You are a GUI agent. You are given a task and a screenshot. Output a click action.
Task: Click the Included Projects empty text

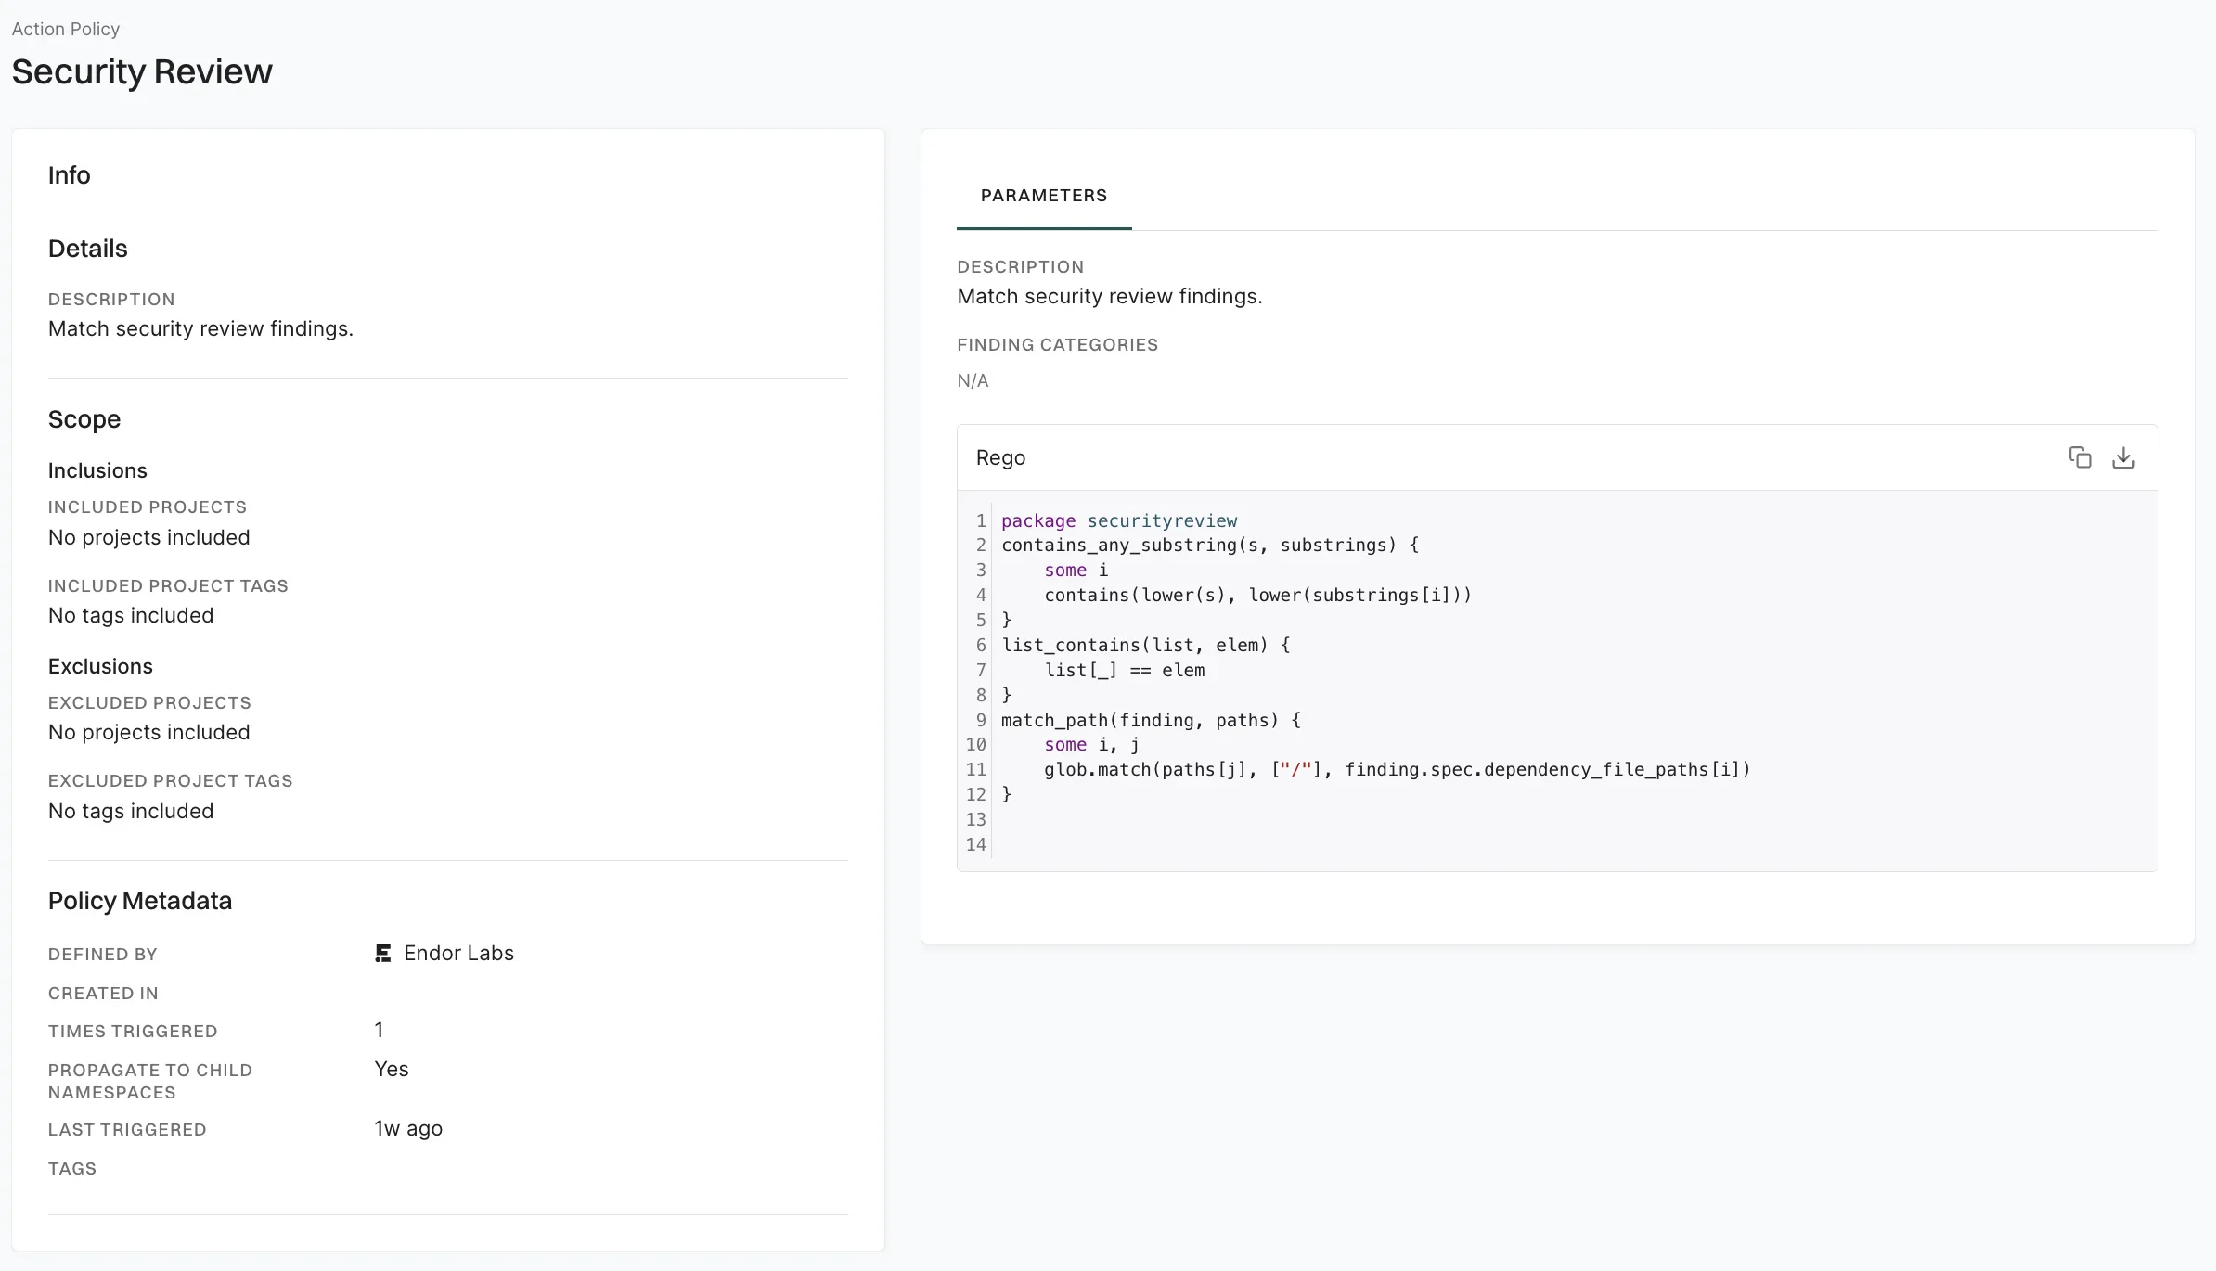point(149,537)
